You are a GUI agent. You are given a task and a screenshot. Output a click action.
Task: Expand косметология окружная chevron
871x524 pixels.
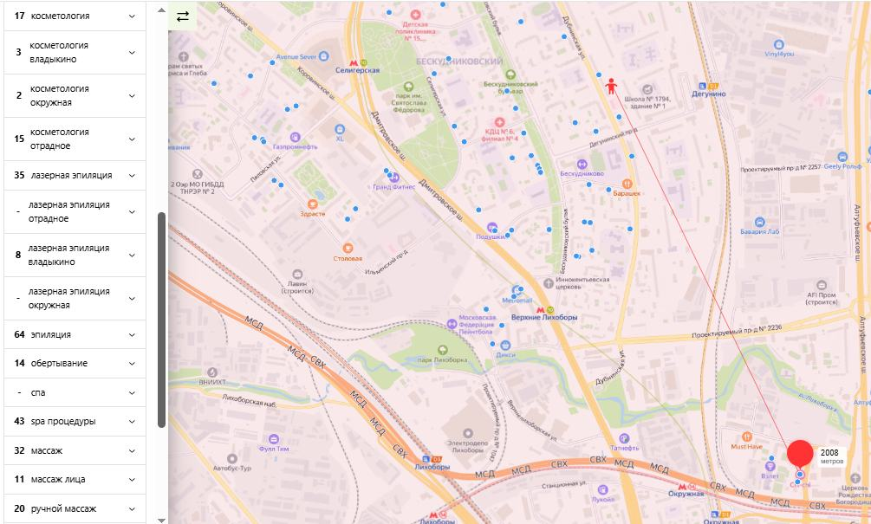pyautogui.click(x=133, y=96)
